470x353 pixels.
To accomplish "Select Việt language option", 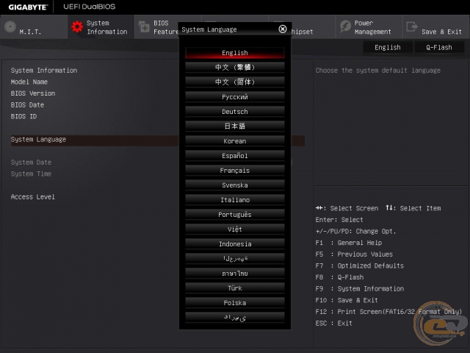I will coord(235,229).
